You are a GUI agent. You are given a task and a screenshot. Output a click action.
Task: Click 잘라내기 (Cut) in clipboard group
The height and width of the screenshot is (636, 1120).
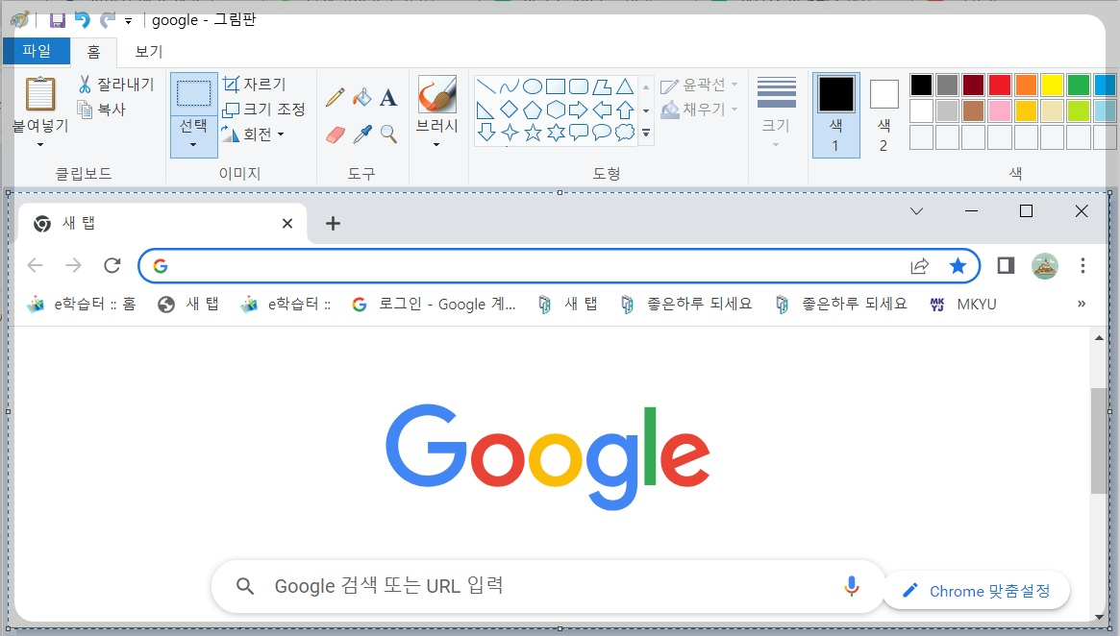pos(115,85)
